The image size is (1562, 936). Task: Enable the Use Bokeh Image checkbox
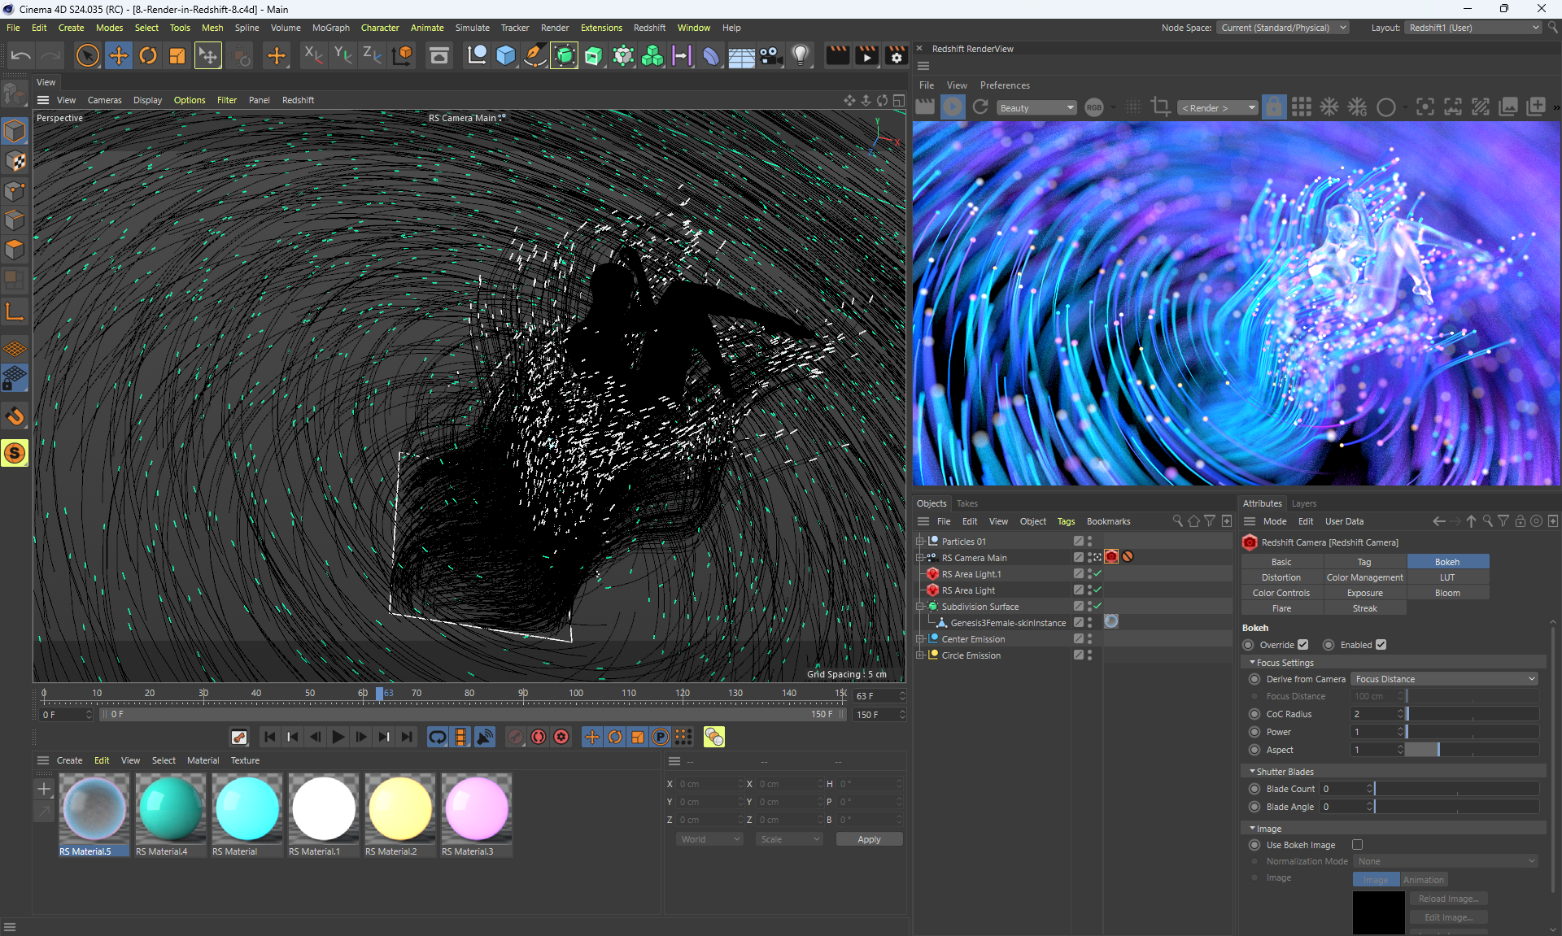(1357, 845)
